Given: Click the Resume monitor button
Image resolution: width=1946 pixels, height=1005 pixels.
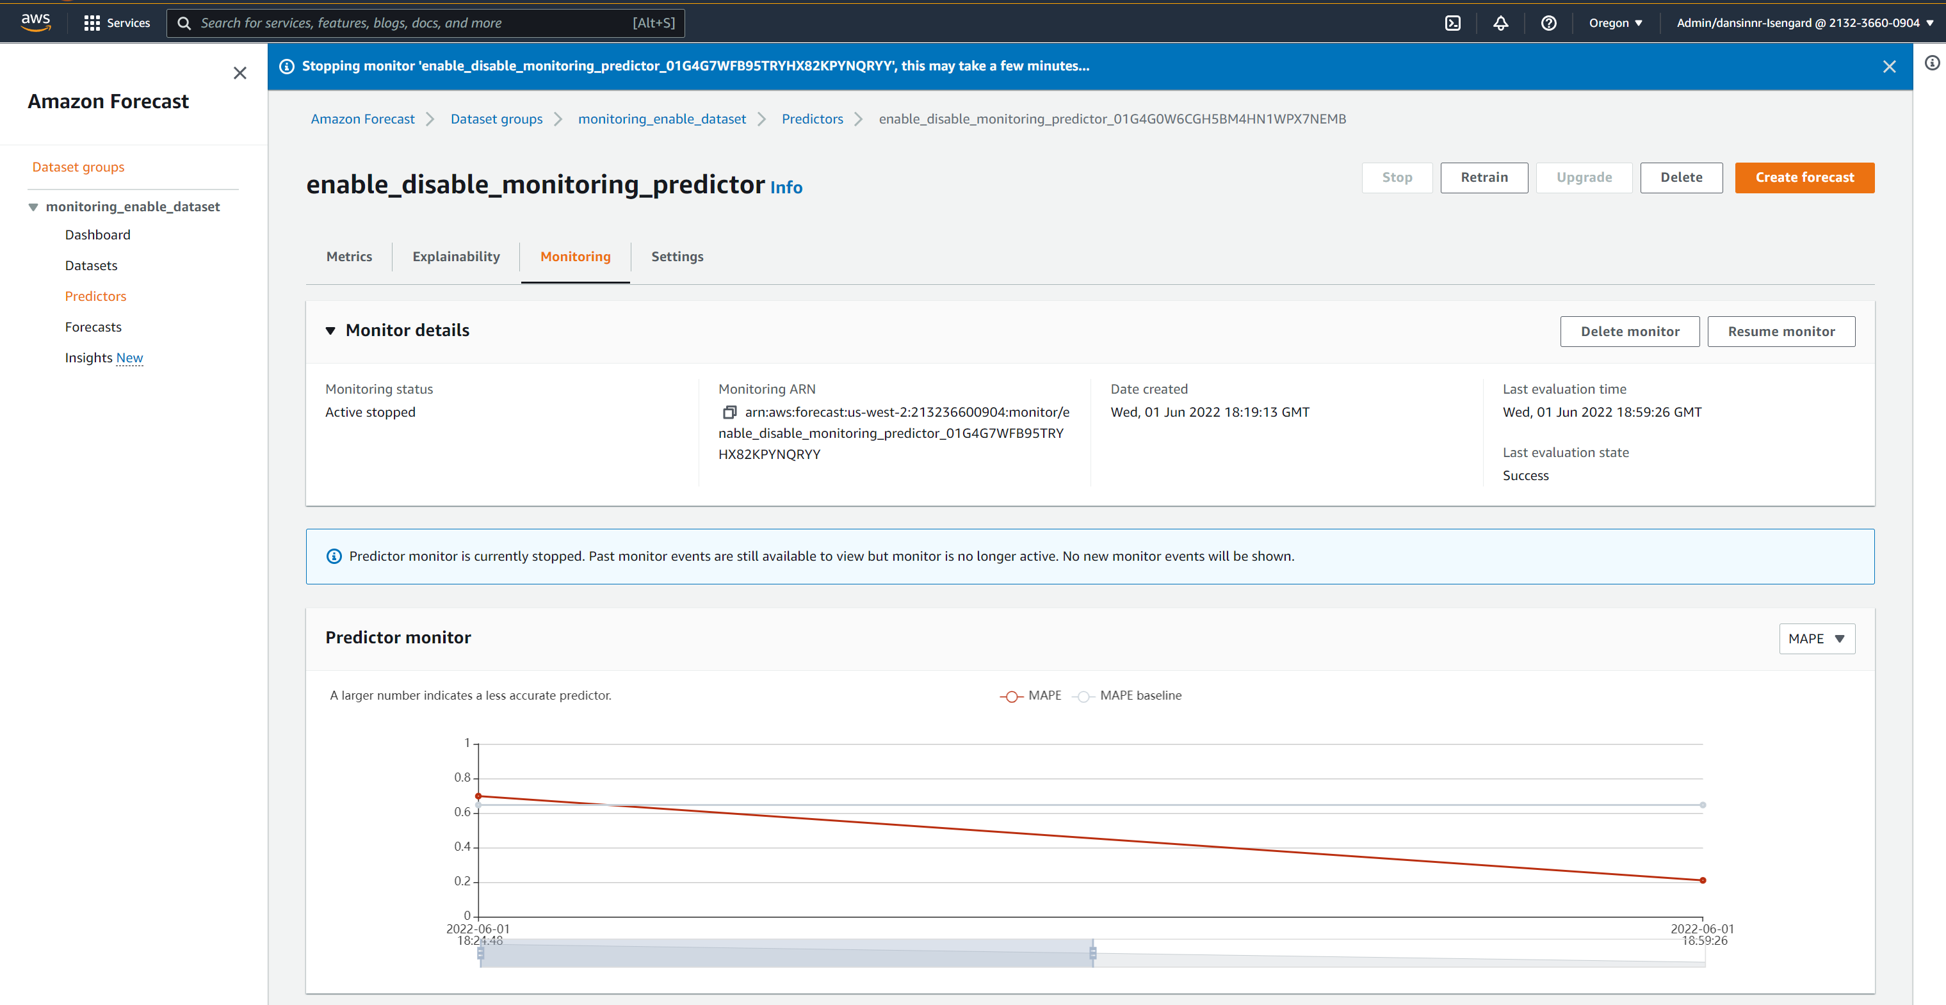Looking at the screenshot, I should (1781, 332).
